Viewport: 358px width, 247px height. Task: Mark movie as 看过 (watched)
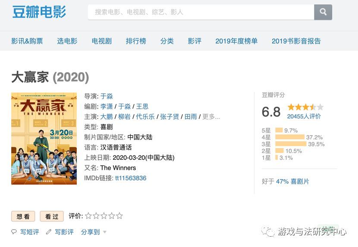52,216
